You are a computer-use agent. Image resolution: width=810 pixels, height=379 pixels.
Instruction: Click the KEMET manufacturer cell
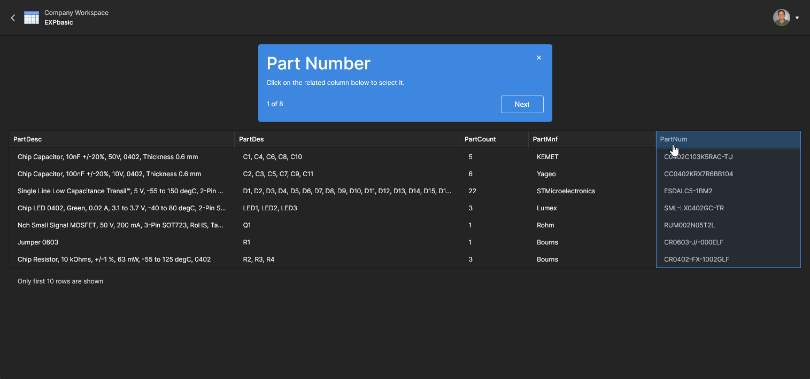(x=547, y=157)
